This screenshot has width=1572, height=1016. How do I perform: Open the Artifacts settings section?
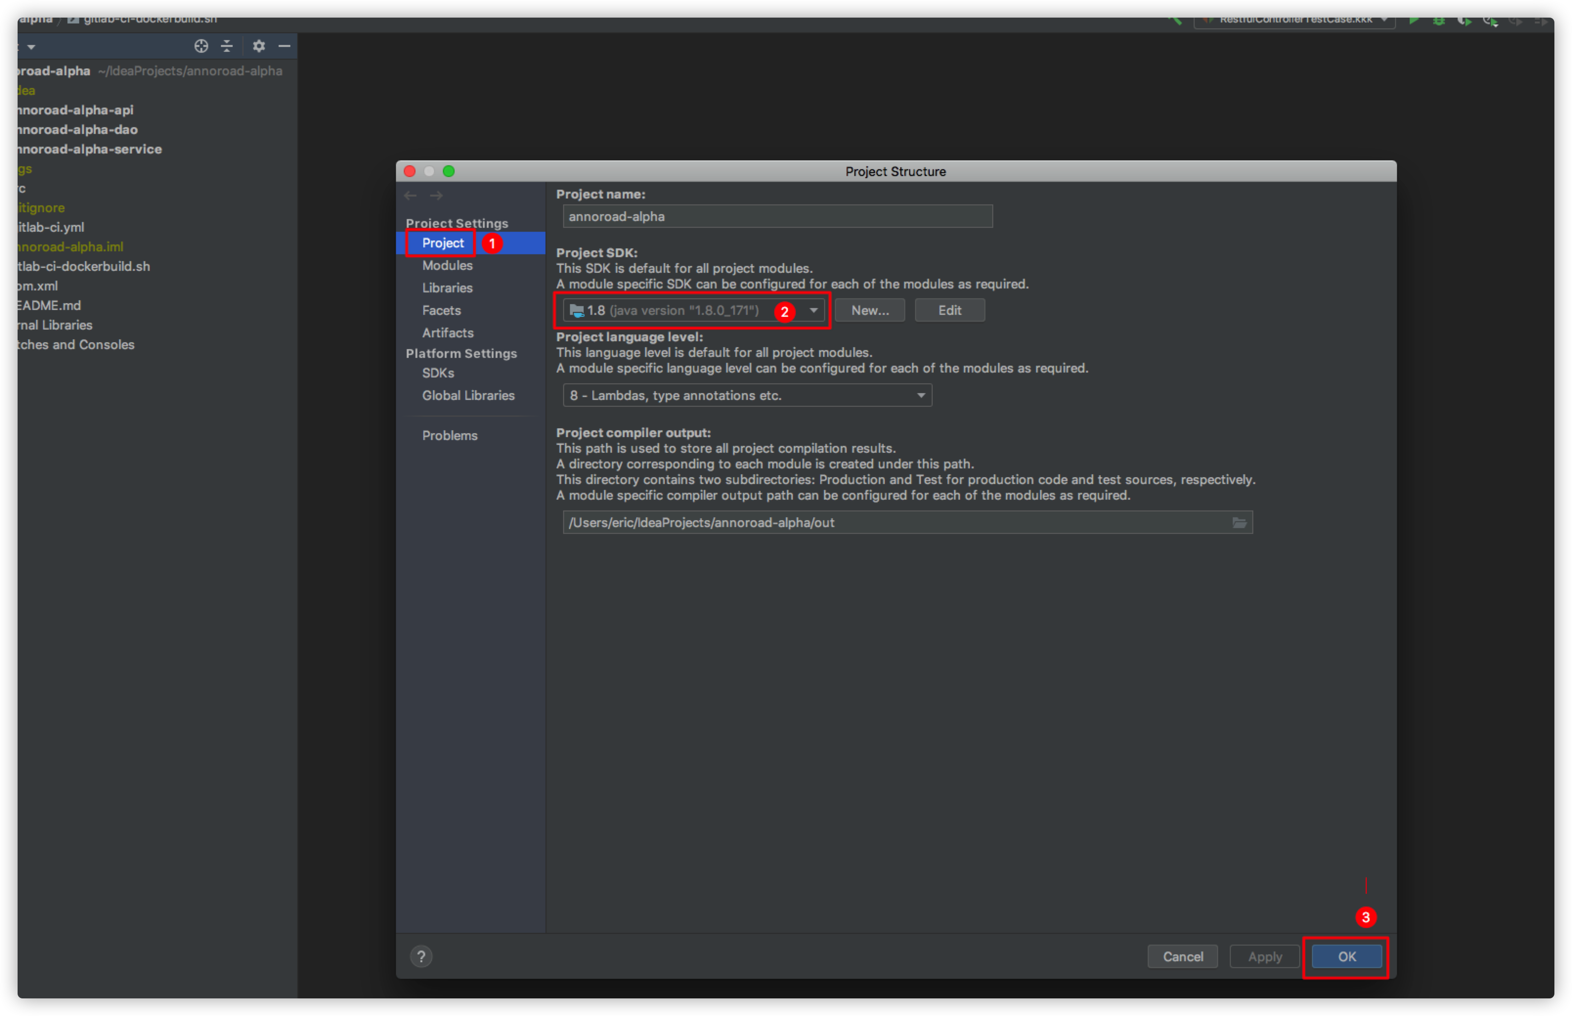(x=448, y=332)
